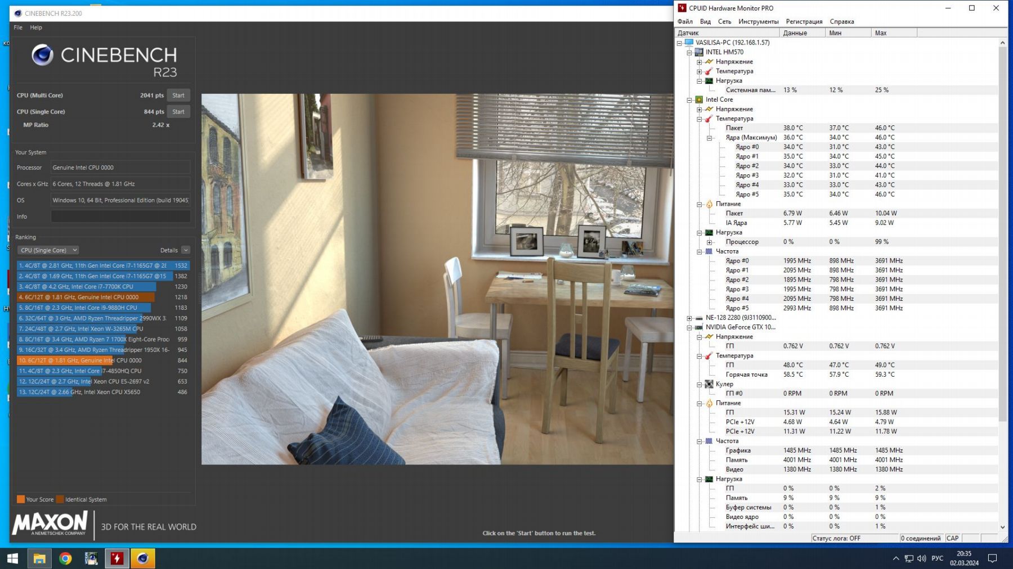
Task: Click the processor icon beside Intel Core
Action: click(x=699, y=100)
